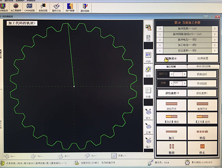Switch to the 移动/定位控制 tab
This screenshot has height=168, width=222.
pyautogui.click(x=203, y=66)
